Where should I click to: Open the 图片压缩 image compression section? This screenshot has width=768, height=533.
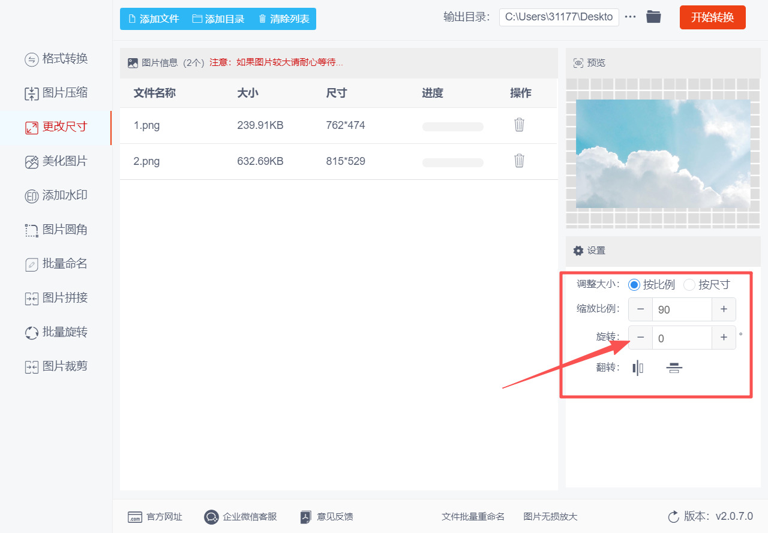56,93
